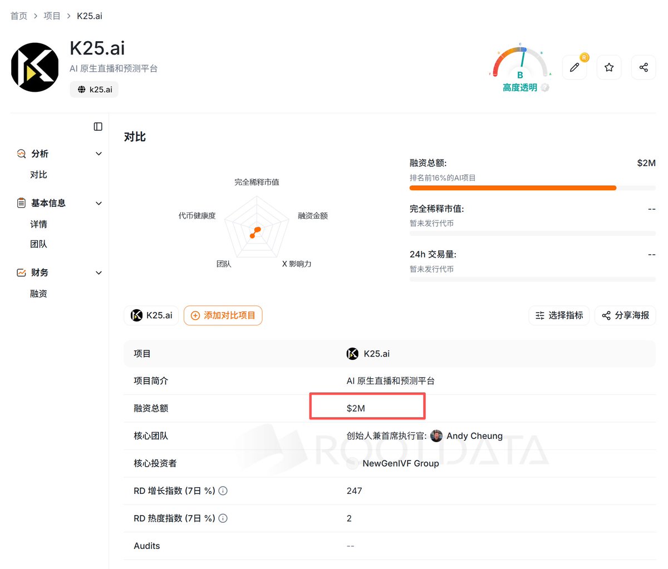Open Andy Cheung's profile link

[x=474, y=436]
